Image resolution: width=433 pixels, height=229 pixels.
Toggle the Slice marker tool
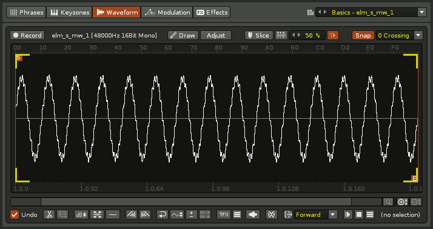pyautogui.click(x=259, y=35)
